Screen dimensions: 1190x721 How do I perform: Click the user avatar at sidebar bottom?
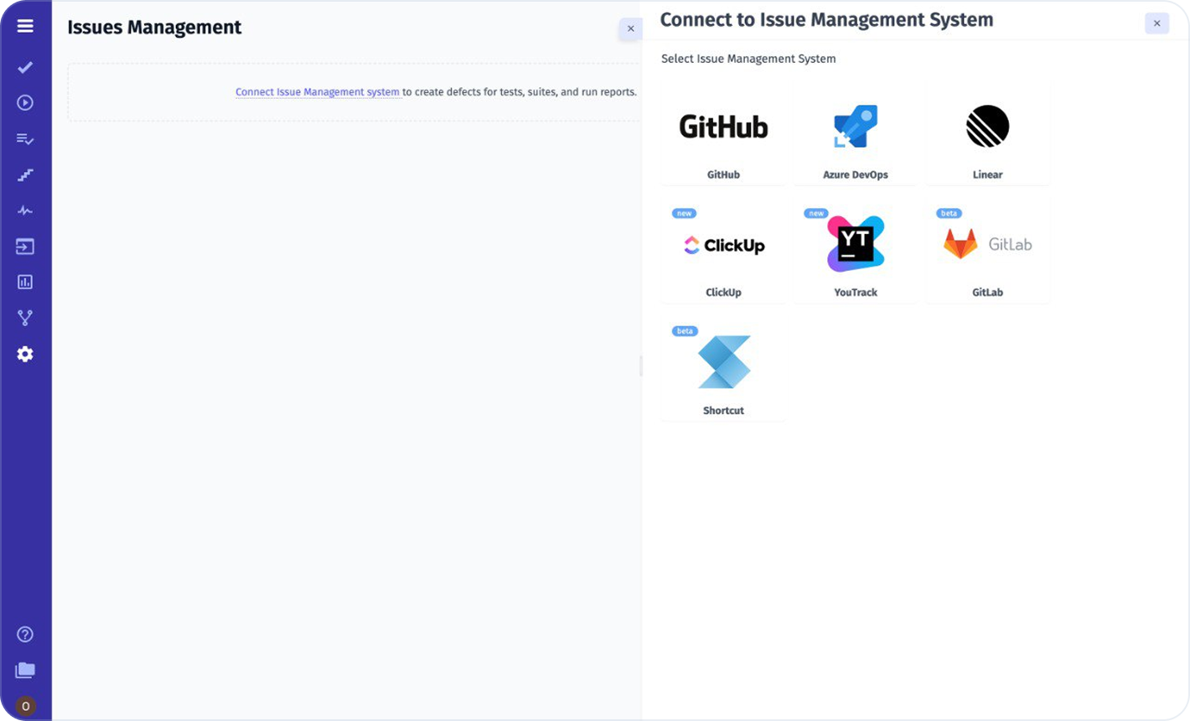pos(24,705)
